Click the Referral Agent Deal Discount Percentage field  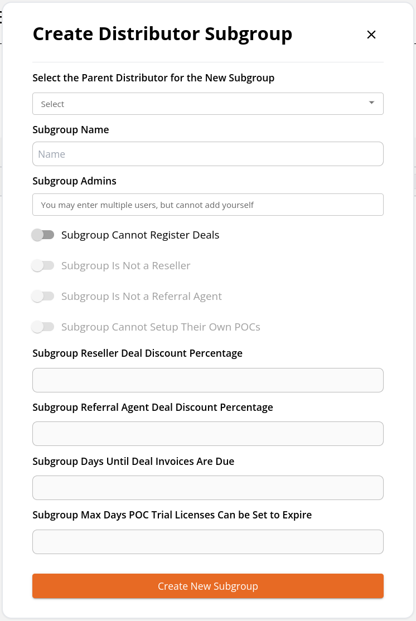coord(207,434)
